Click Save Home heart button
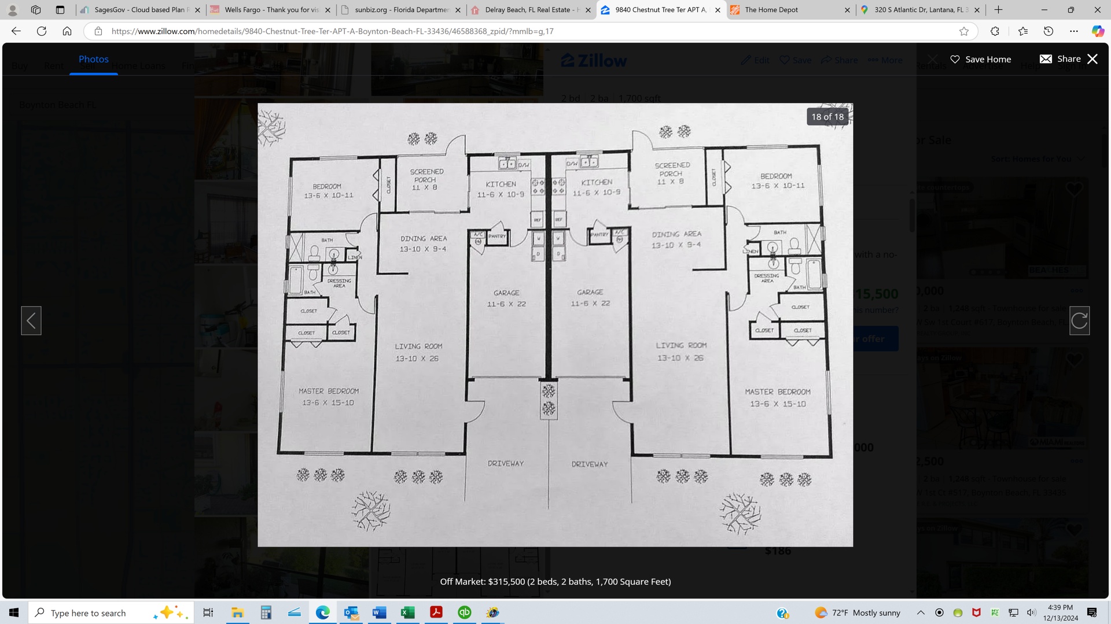 point(981,59)
